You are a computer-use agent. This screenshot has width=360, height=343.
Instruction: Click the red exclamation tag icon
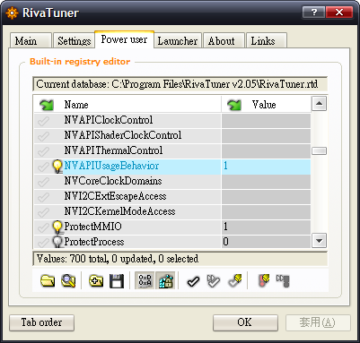[x=264, y=280]
